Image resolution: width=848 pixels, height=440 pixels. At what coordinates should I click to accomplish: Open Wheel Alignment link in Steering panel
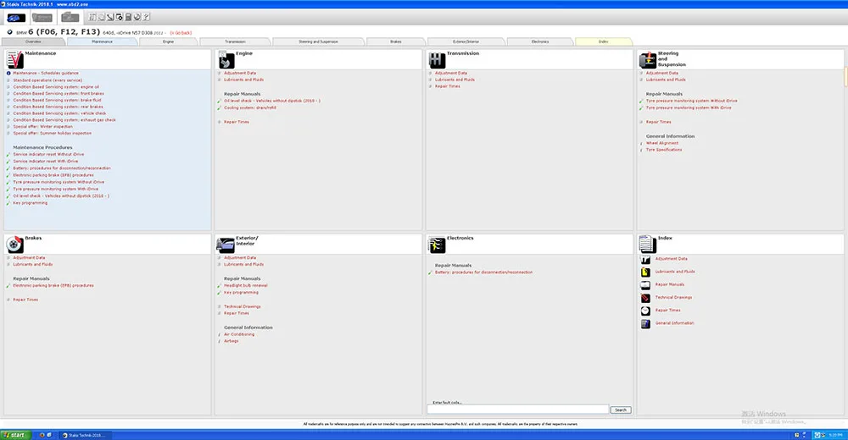click(662, 143)
